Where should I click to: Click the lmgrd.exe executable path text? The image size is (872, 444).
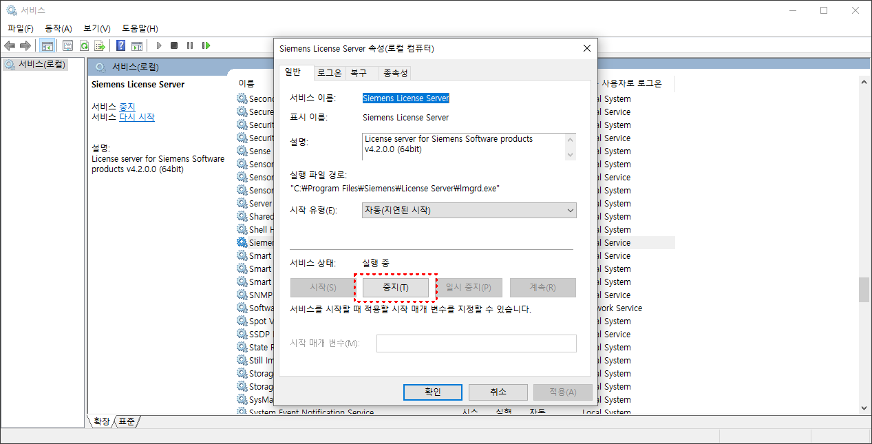coord(395,188)
